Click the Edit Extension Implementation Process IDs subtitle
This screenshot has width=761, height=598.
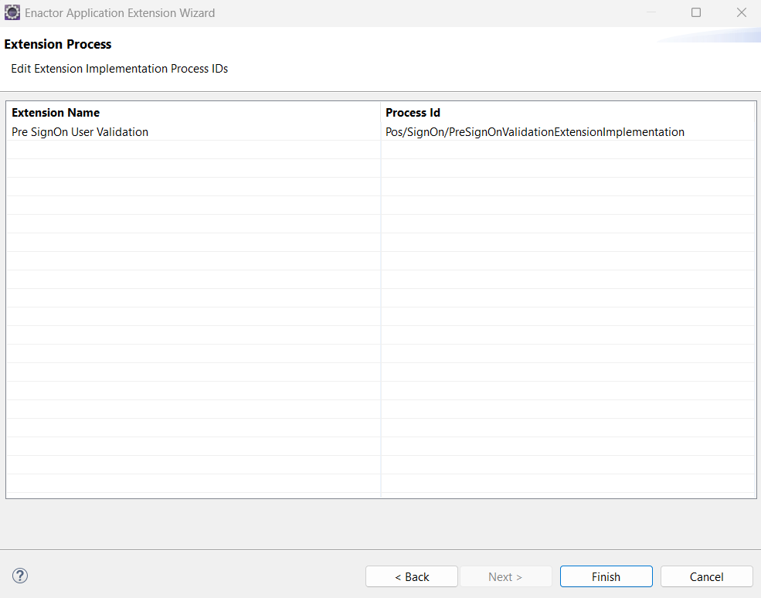tap(119, 69)
